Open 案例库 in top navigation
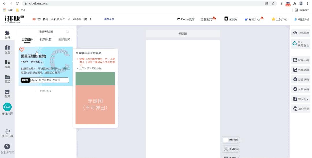The image size is (312, 158). point(231,19)
